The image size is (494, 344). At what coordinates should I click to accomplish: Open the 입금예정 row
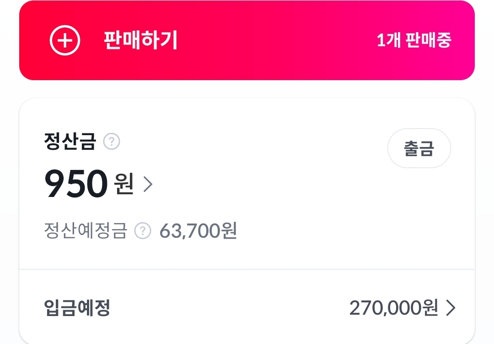tap(247, 307)
